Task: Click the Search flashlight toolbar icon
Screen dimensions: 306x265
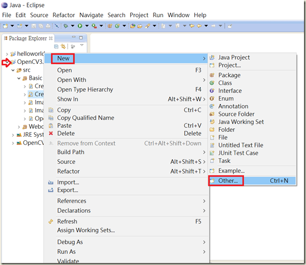Action: [x=148, y=26]
